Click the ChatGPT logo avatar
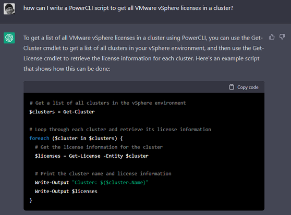 9,38
